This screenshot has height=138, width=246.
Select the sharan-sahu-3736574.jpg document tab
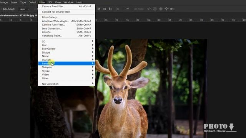(x=18, y=15)
